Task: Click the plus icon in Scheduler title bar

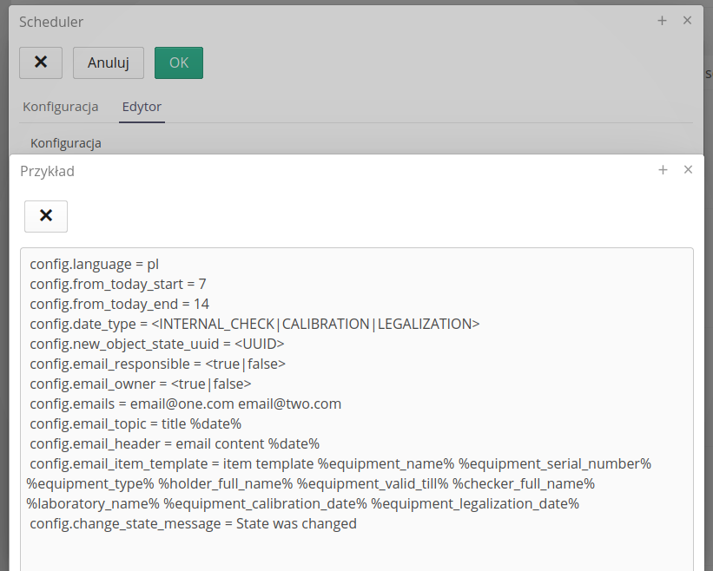Action: (x=662, y=21)
